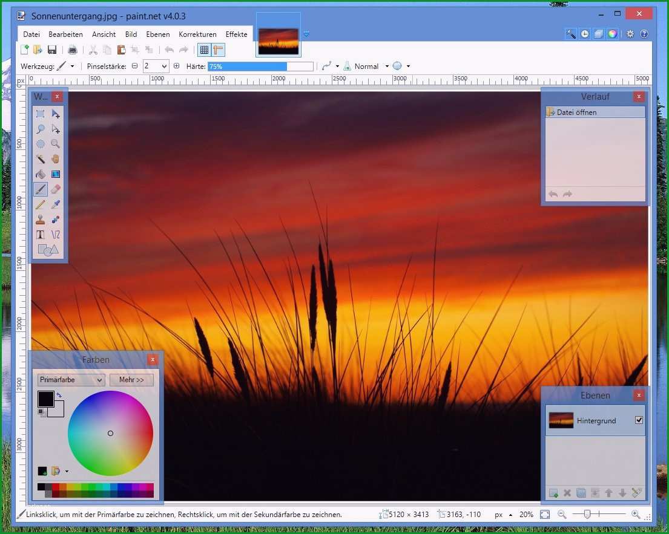
Task: Click the Save disk icon
Action: click(52, 50)
